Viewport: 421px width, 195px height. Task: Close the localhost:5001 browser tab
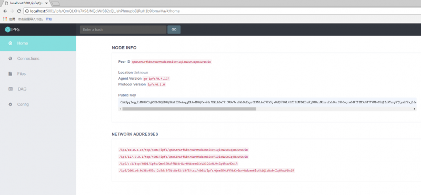(46, 3)
